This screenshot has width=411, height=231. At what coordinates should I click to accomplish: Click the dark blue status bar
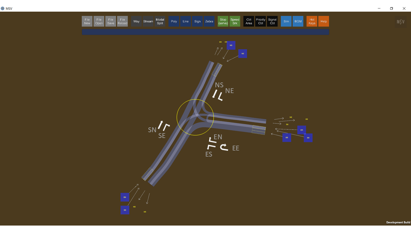(205, 32)
